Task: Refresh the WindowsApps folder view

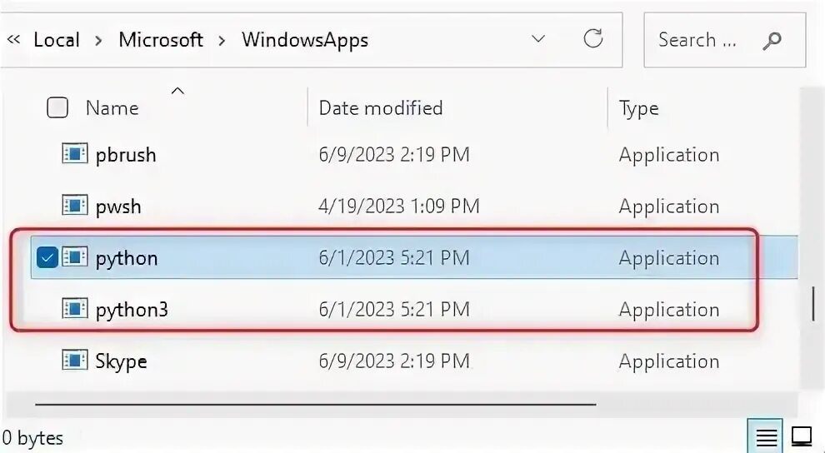Action: pyautogui.click(x=593, y=39)
